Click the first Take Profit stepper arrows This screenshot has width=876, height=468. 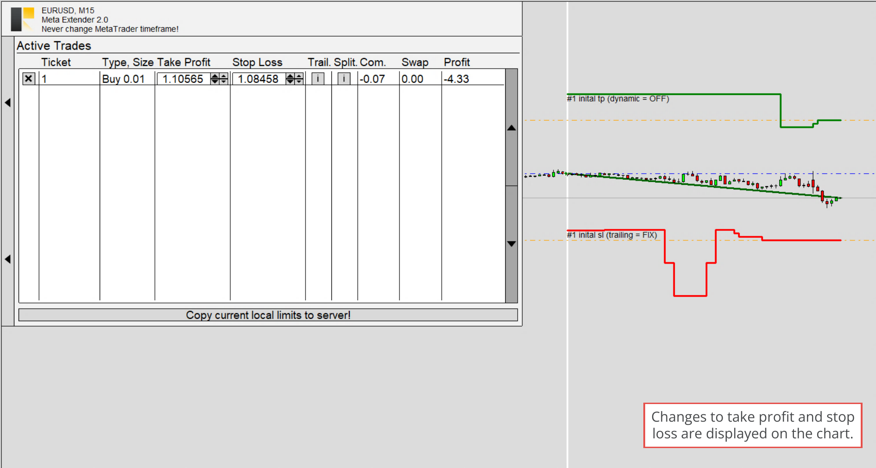coord(215,79)
